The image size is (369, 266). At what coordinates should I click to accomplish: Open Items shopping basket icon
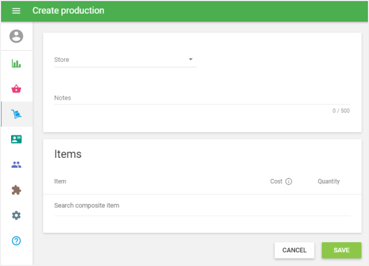[x=16, y=89]
